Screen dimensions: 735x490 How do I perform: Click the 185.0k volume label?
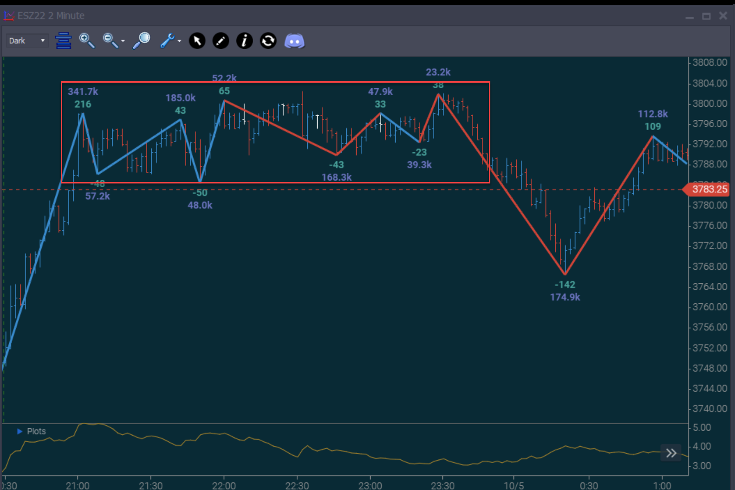click(181, 98)
